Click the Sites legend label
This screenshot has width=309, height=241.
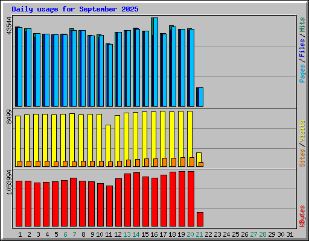[302, 158]
